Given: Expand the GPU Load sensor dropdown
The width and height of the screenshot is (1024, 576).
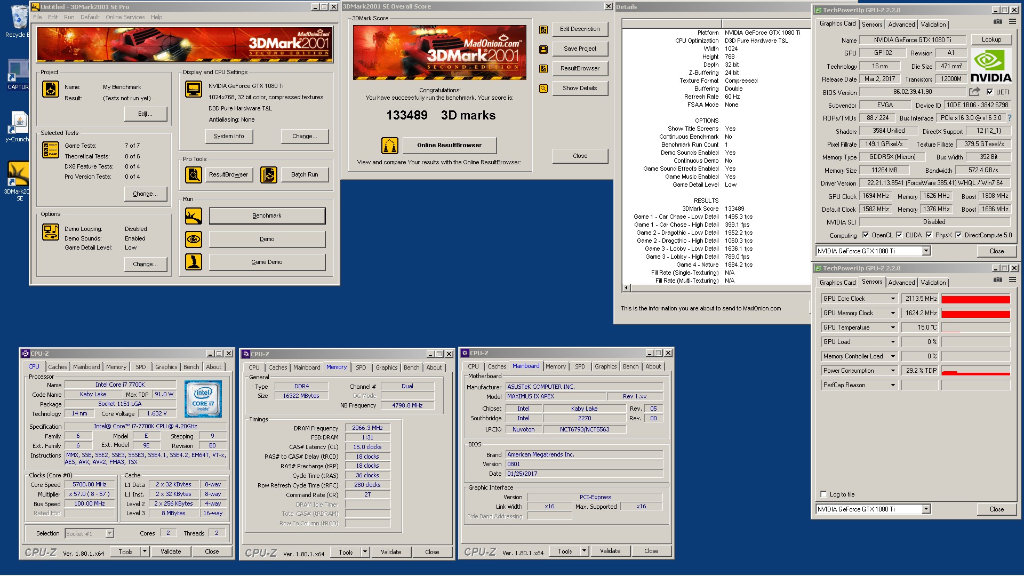Looking at the screenshot, I should pos(893,342).
